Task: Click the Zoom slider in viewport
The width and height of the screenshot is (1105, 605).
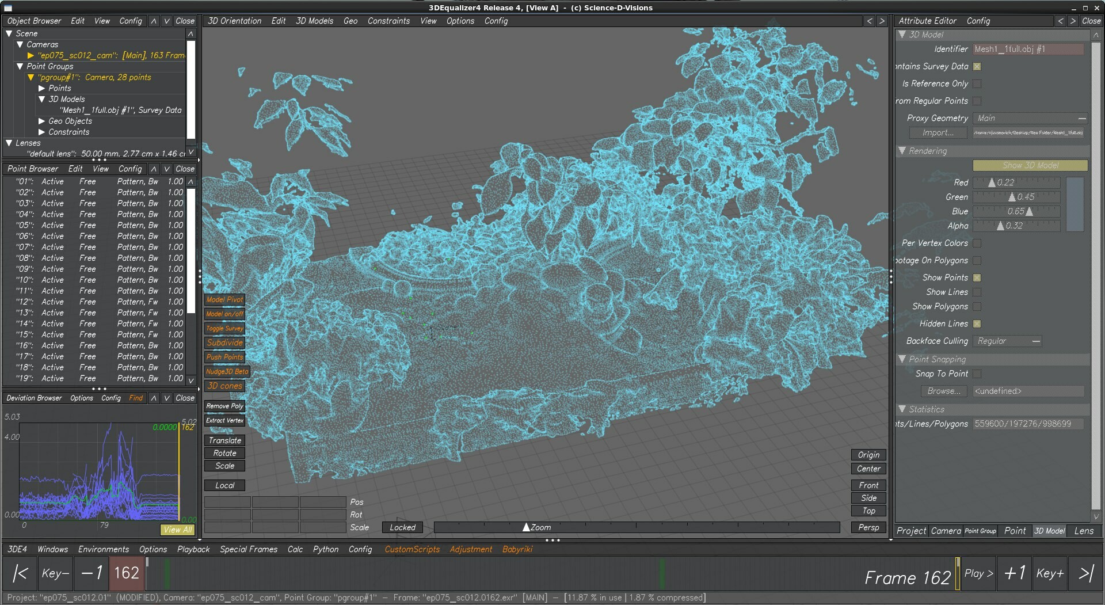Action: [x=637, y=527]
